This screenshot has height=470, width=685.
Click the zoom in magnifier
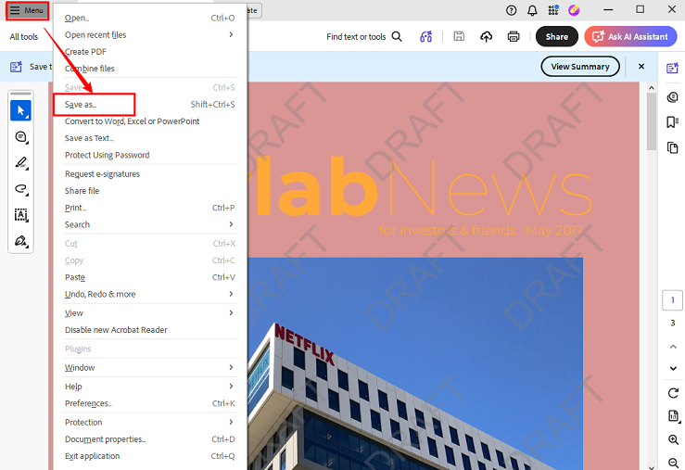tap(673, 439)
